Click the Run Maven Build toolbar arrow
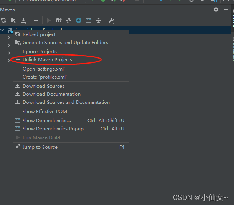 [49, 20]
